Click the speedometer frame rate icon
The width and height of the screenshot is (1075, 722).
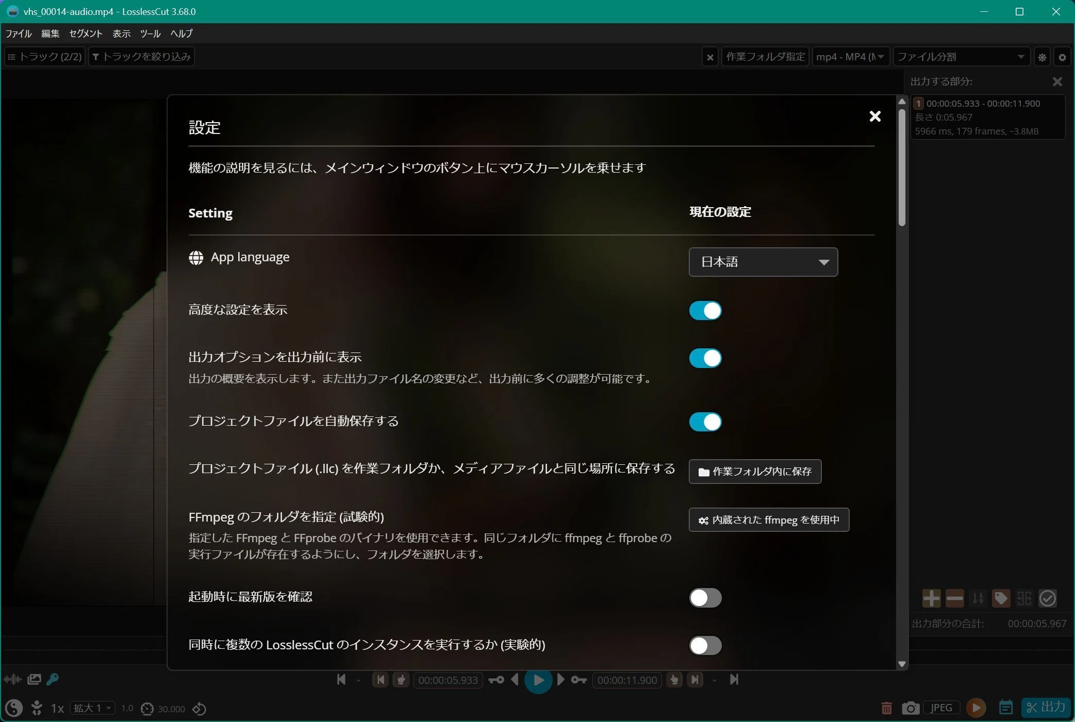(147, 709)
